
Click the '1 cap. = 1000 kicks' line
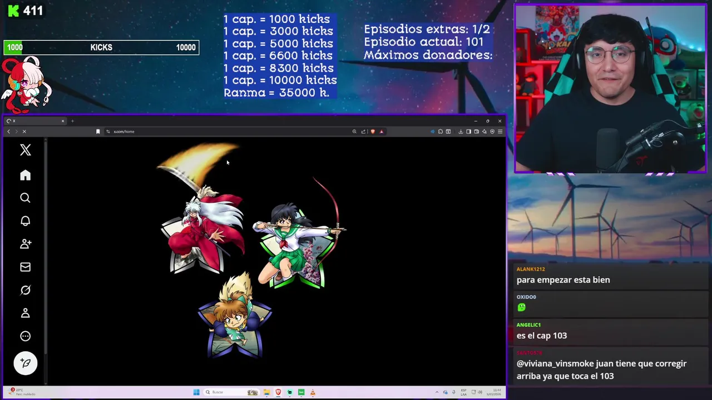coord(276,19)
